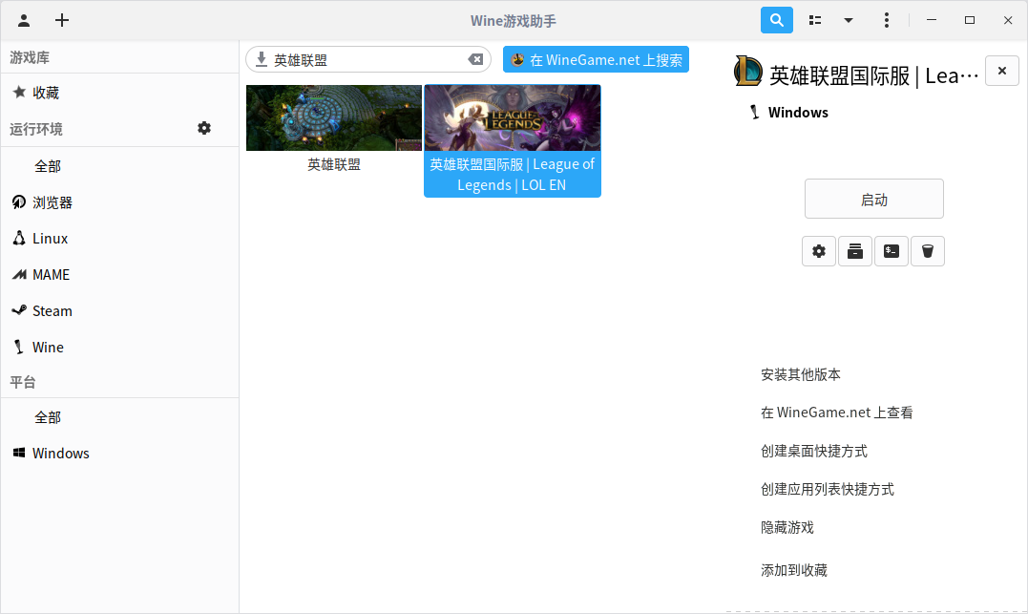Filter by MAME runner
Screen dimensions: 1028x614
(x=119, y=275)
